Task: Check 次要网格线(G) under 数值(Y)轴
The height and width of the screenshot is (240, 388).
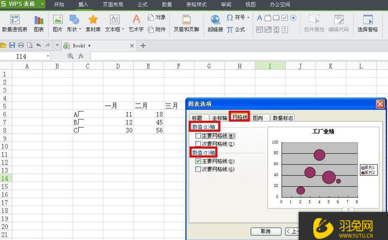Action: tap(198, 169)
